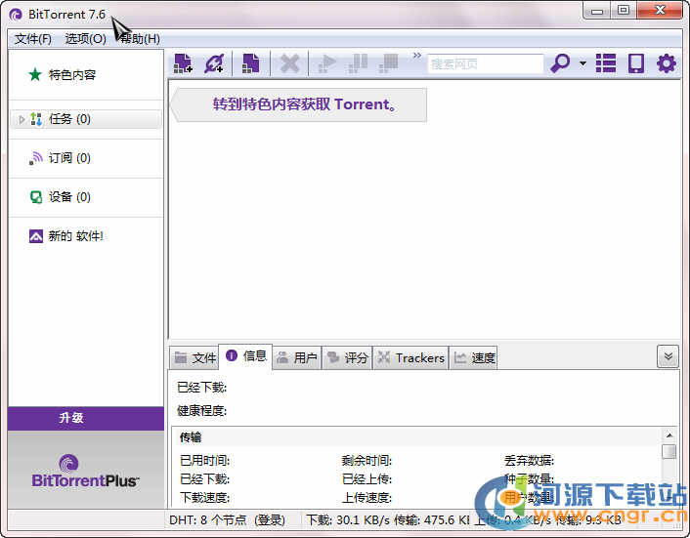Screen dimensions: 690x538
Task: Click the Add Torrent toolbar icon
Action: 183,63
